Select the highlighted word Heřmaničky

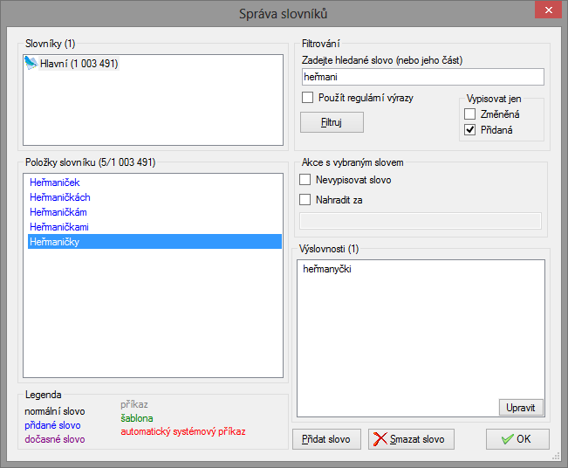click(x=154, y=242)
